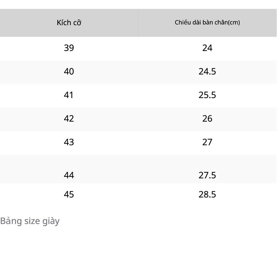Click foot length value 28.5

coord(207,194)
